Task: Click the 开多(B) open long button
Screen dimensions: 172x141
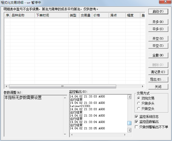Action: pyautogui.click(x=158, y=22)
